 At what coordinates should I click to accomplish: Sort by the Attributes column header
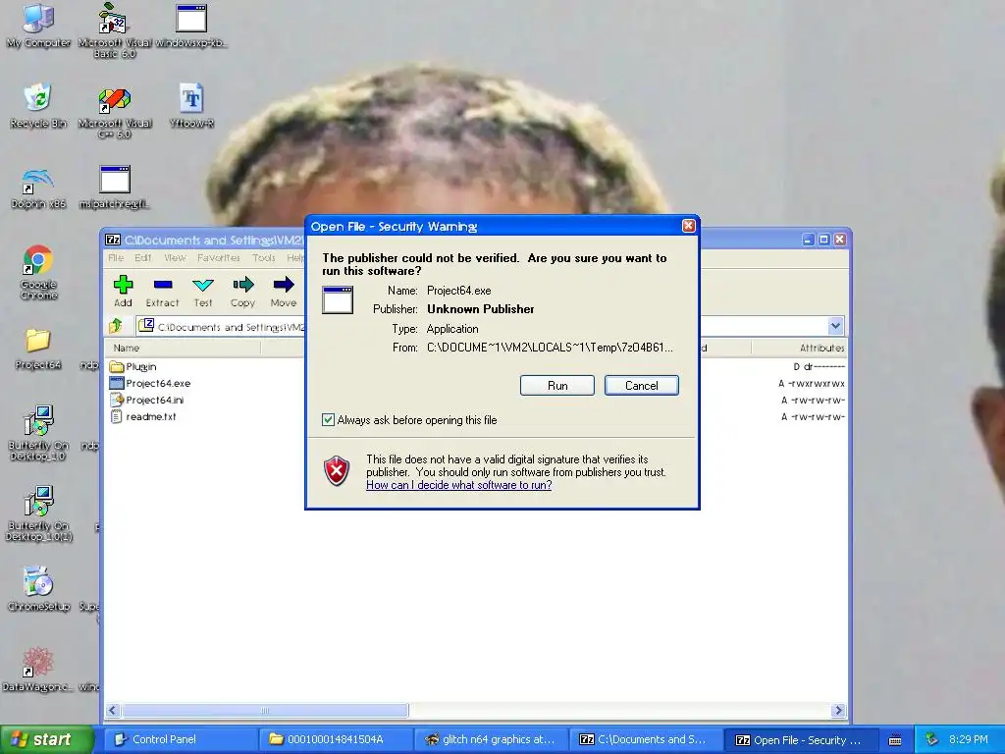[x=799, y=348]
